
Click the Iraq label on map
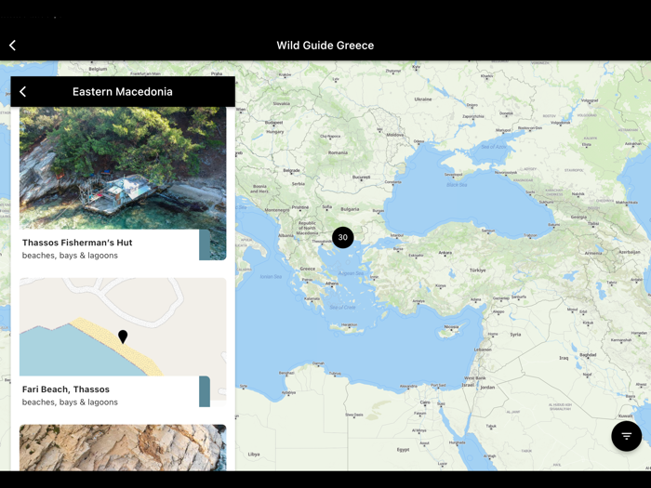point(564,358)
